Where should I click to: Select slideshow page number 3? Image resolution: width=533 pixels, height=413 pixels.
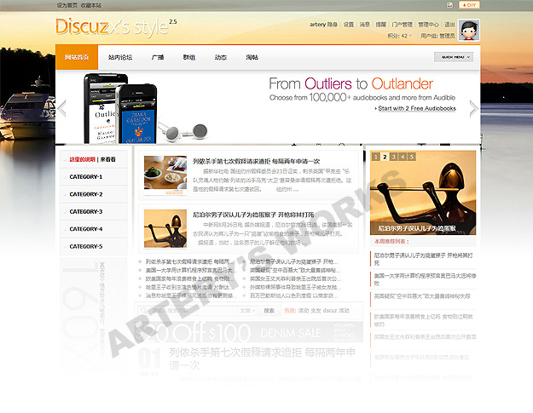tap(394, 158)
